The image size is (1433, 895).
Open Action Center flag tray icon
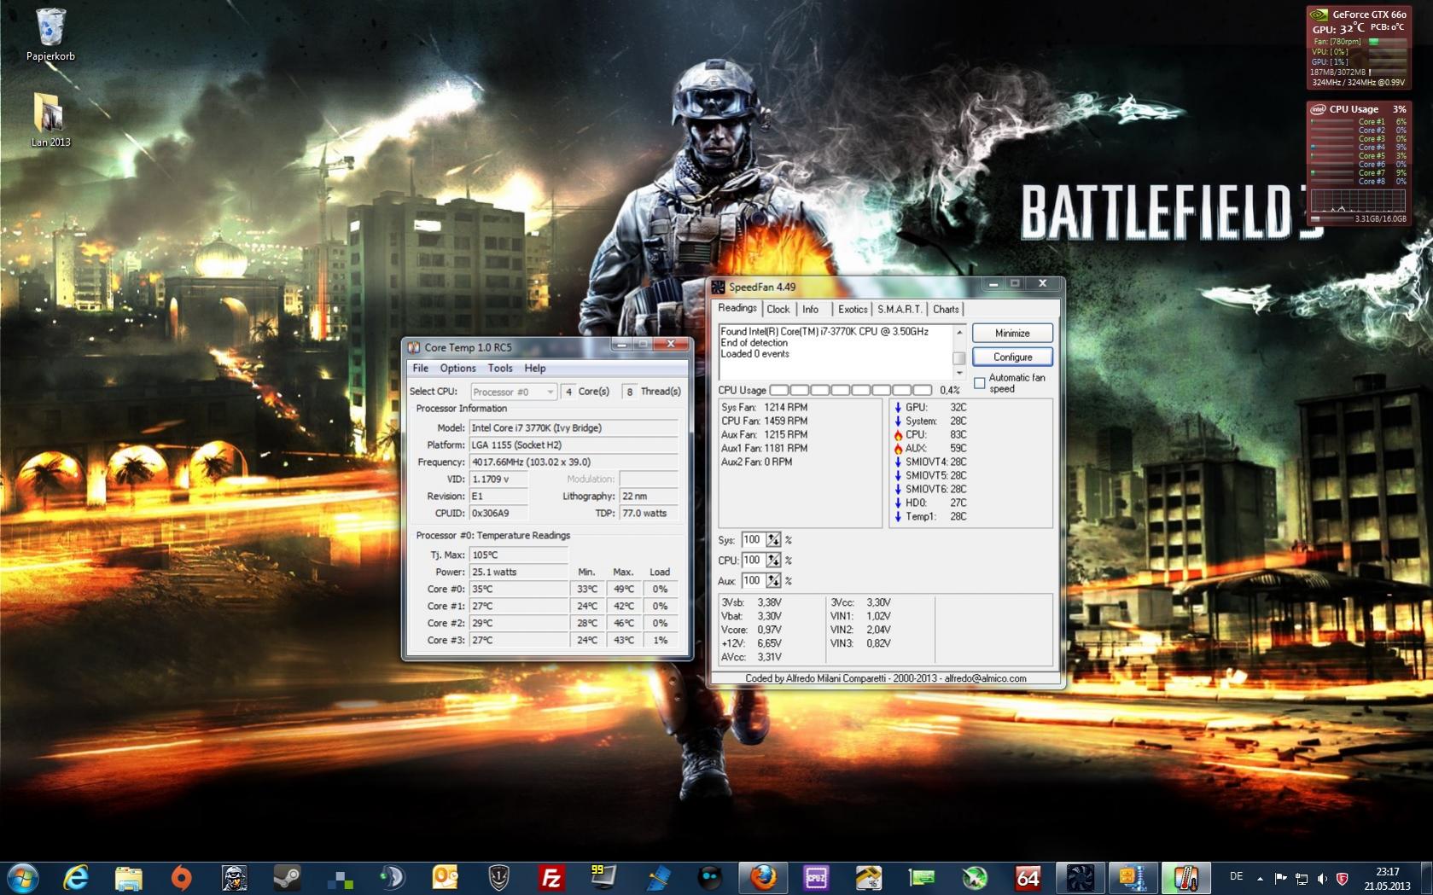1281,878
